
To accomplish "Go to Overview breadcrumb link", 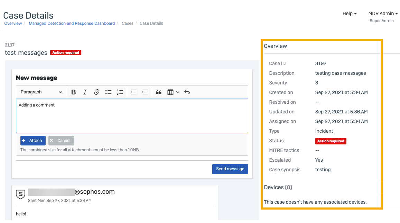I will (x=13, y=23).
